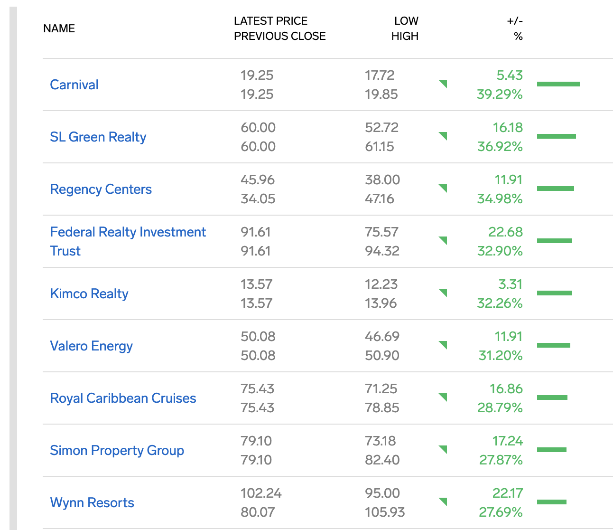Click the green arrow for Simon Property Group
This screenshot has width=613, height=530.
pos(444,449)
